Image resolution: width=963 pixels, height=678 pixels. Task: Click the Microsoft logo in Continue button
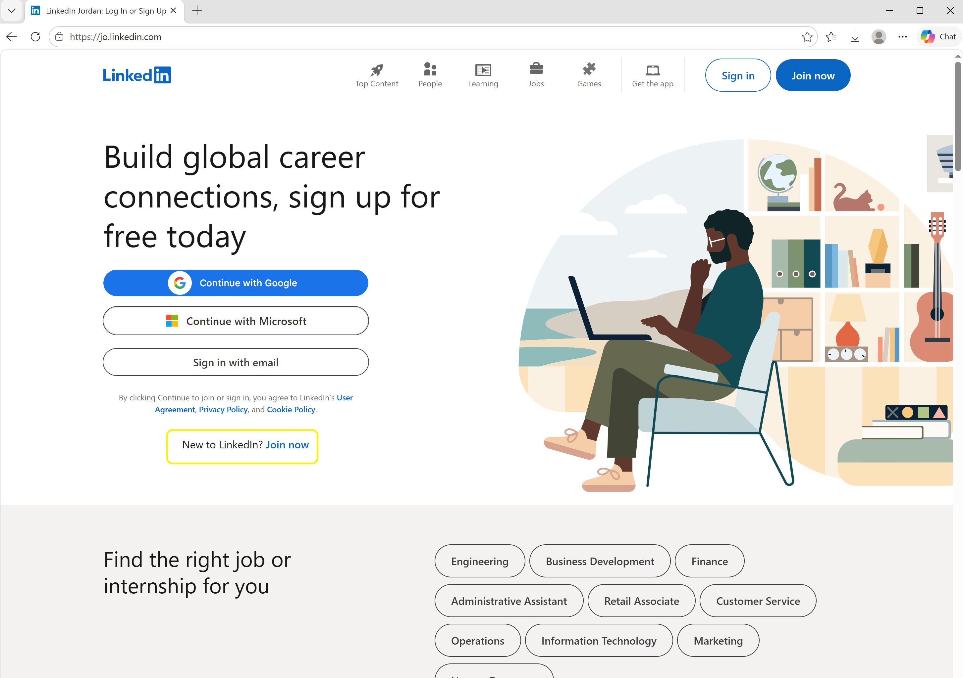[172, 321]
